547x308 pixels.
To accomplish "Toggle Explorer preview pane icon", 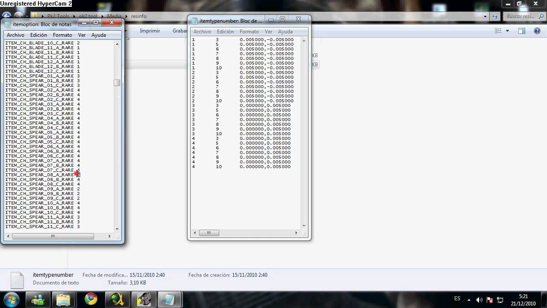I will pyautogui.click(x=522, y=31).
